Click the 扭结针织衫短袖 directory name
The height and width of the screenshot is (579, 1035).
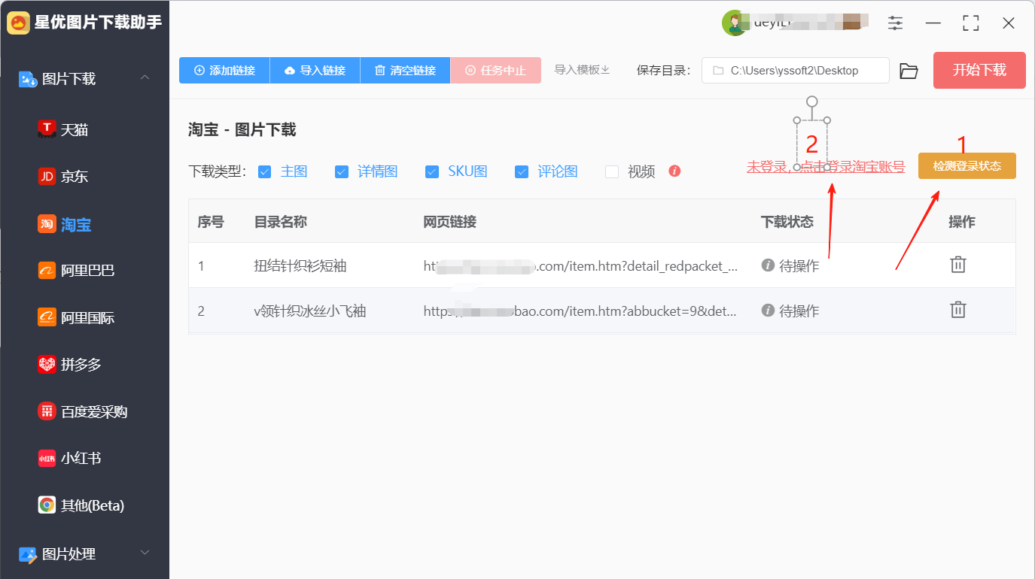point(300,265)
